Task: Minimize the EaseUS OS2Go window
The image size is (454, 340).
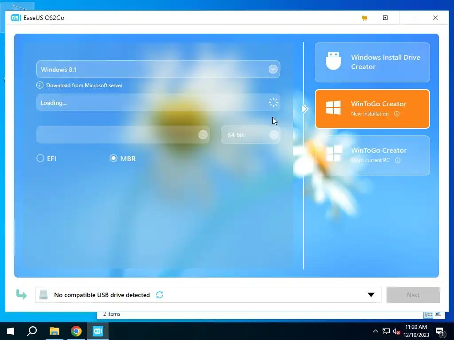Action: (414, 18)
